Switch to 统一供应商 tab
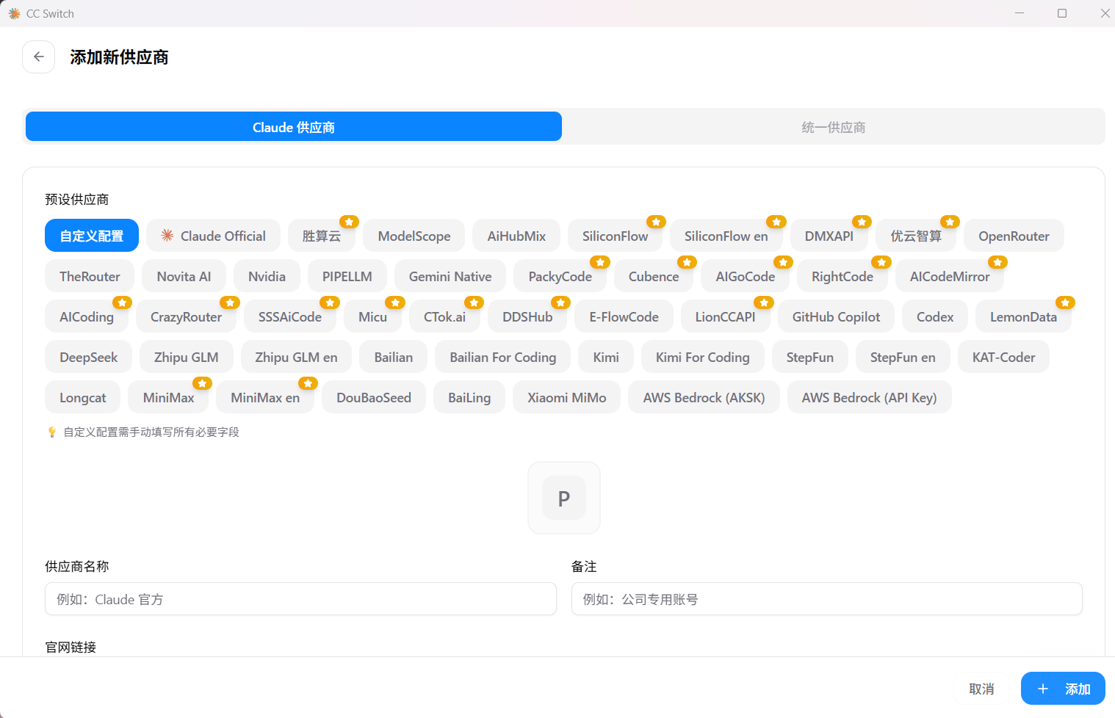The image size is (1115, 718). [833, 126]
